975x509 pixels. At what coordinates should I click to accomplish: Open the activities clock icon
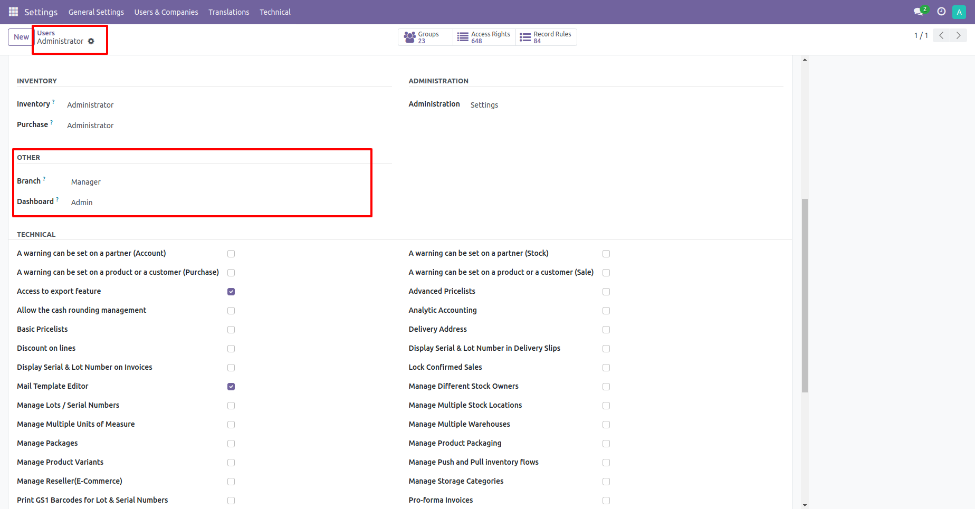pos(941,12)
